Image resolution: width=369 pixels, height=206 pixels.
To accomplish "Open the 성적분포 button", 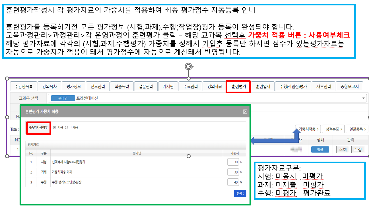I will tap(333, 129).
